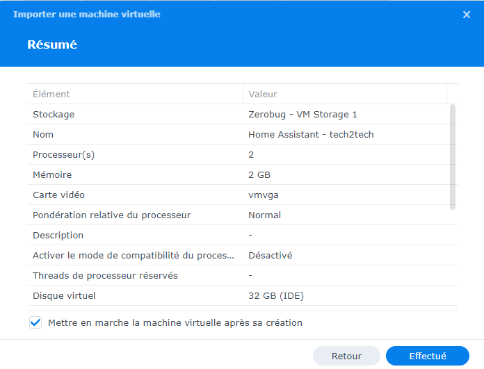Go back with the Retour button
Image resolution: width=484 pixels, height=369 pixels.
tap(346, 356)
